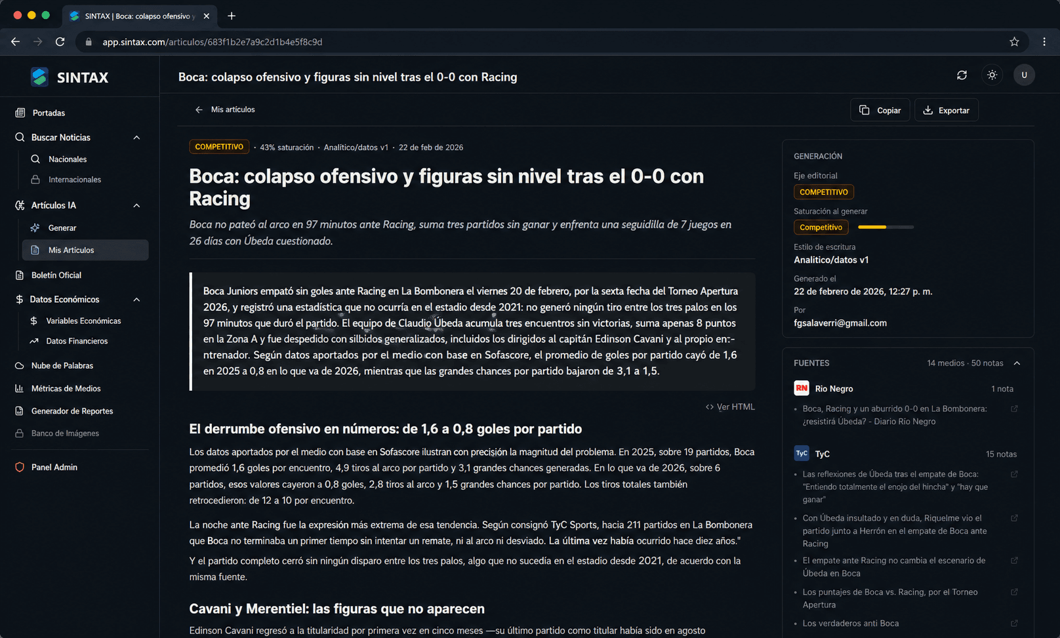Open external link for 'Los puntajes de Boca' note
Image resolution: width=1060 pixels, height=638 pixels.
1014,593
